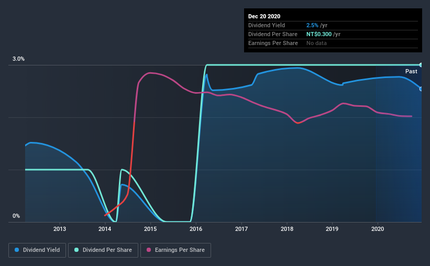Screen dimensions: 430x266
Task: Click the blue Dividend Yield legend dot
Action: click(x=17, y=250)
